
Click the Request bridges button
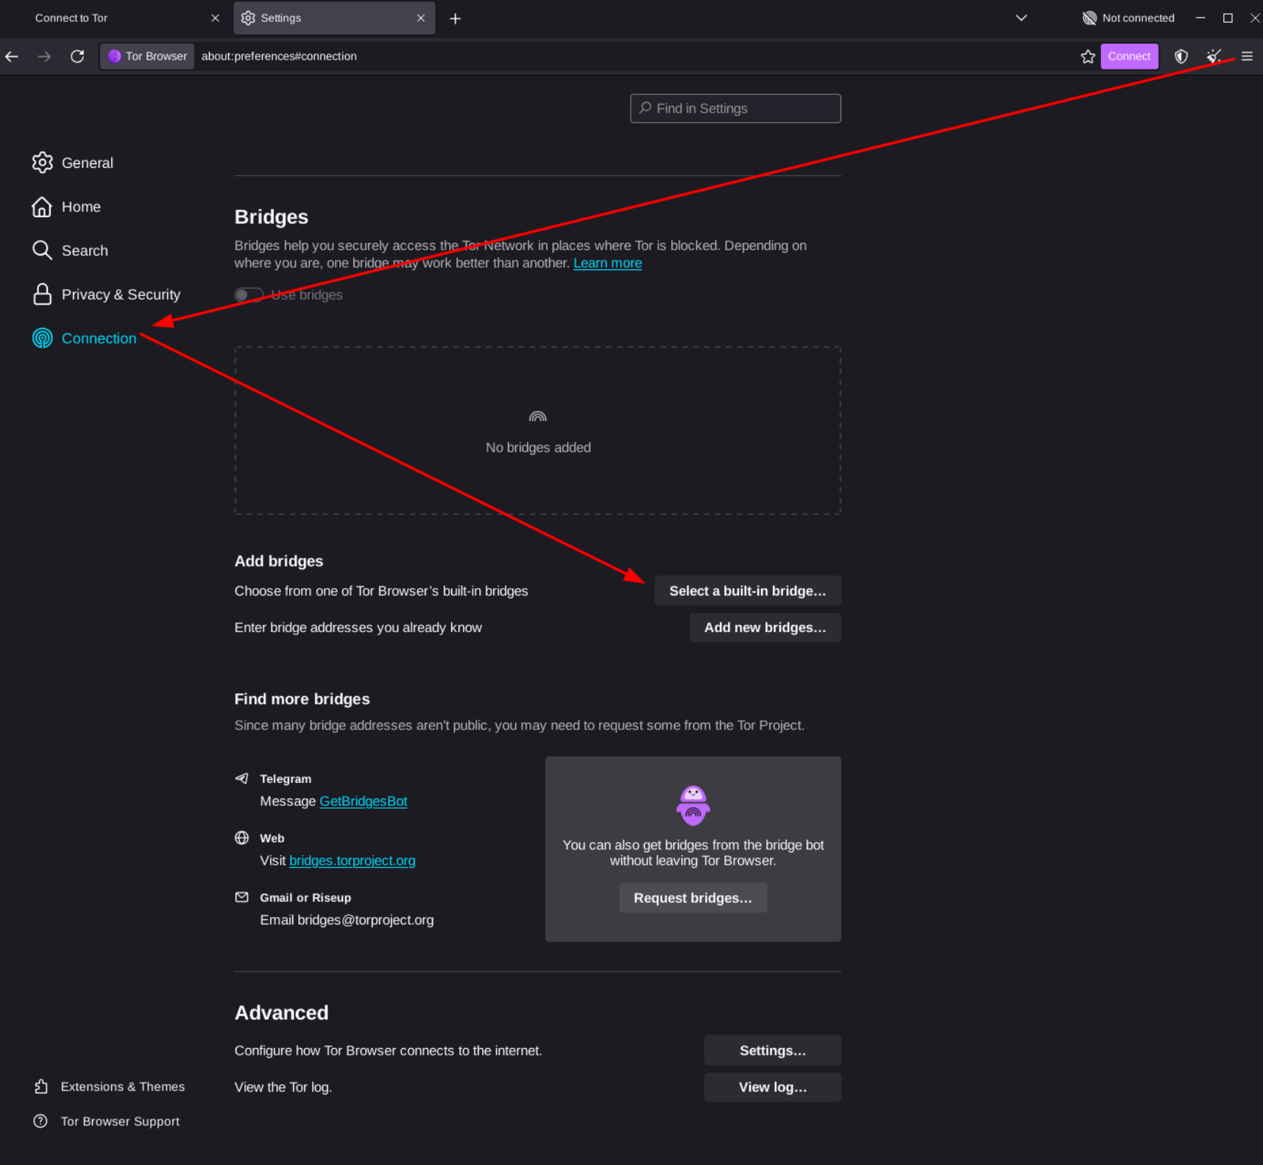[x=693, y=898]
